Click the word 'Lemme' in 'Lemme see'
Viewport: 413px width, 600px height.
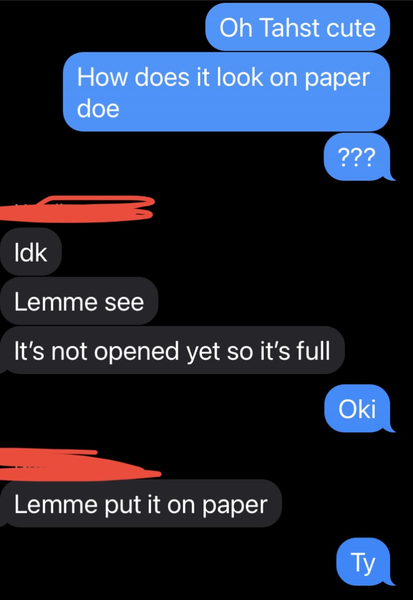56,302
